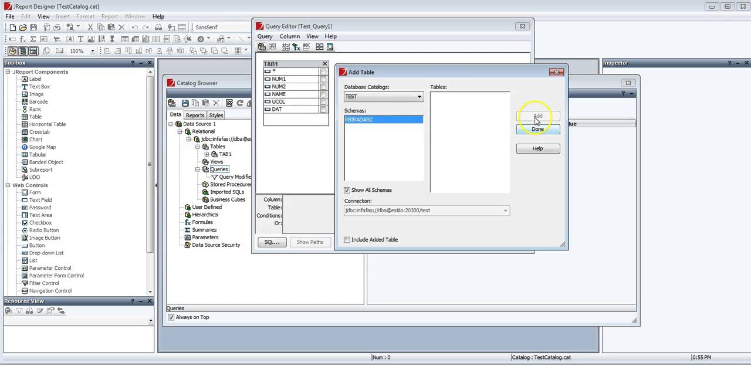Image resolution: width=751 pixels, height=380 pixels.
Task: Close the TAB1 table box in Query Editor
Action: (x=324, y=64)
